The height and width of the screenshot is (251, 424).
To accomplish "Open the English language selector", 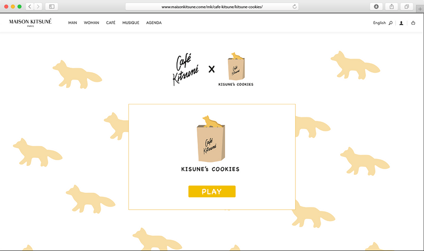I will 379,23.
